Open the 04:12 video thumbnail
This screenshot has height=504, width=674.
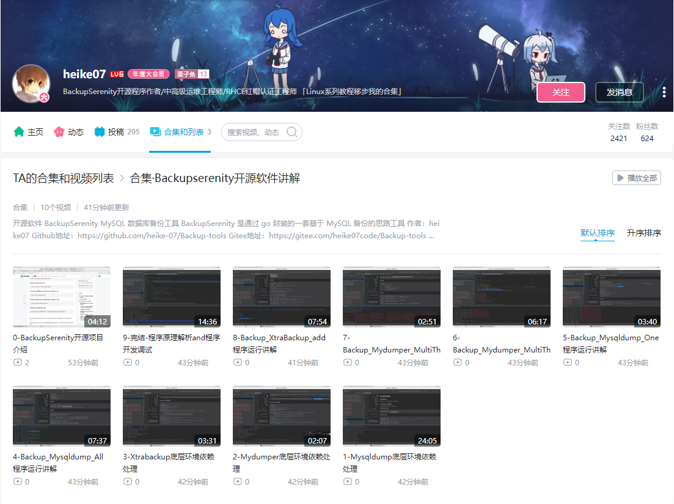[x=62, y=297]
